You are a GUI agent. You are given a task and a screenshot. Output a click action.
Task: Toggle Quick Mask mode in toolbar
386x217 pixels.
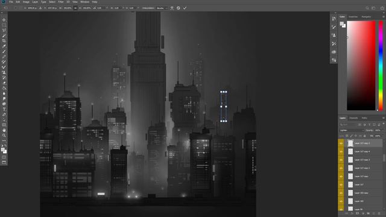pos(4,157)
